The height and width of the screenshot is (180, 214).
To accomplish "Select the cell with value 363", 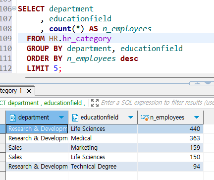I will pyautogui.click(x=170, y=138).
